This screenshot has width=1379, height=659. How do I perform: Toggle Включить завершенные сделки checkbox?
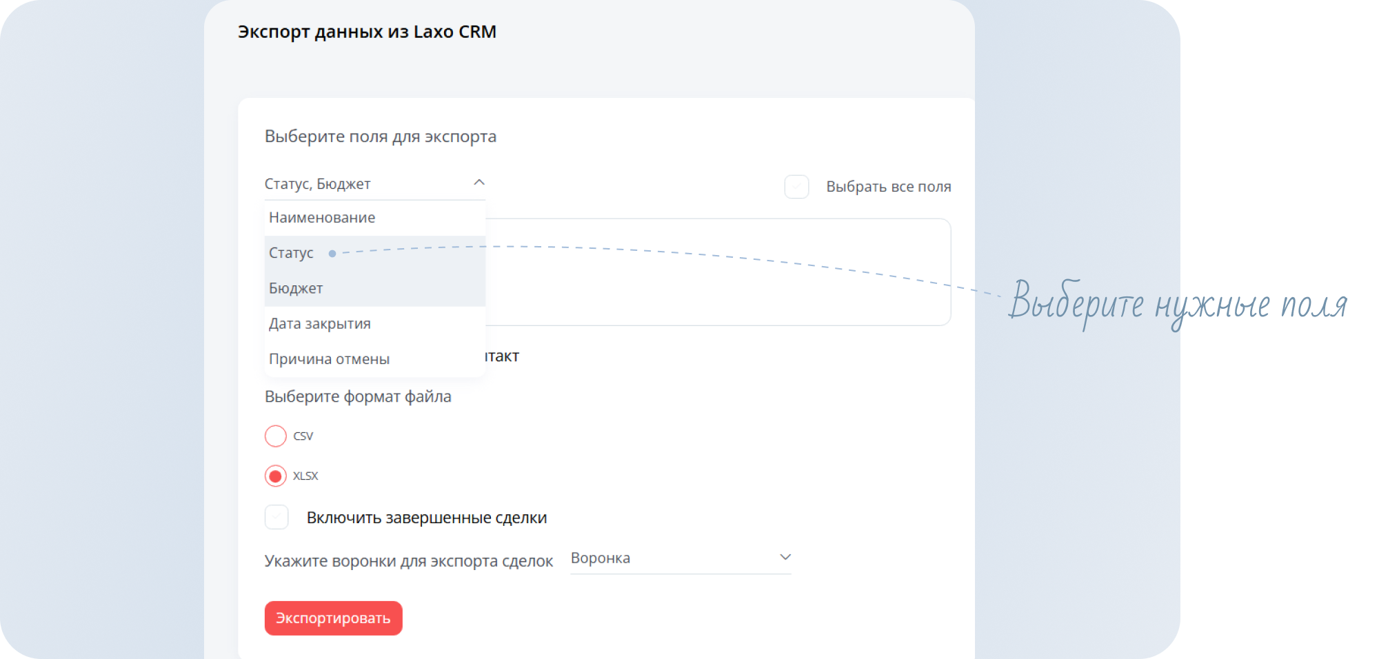[x=276, y=517]
